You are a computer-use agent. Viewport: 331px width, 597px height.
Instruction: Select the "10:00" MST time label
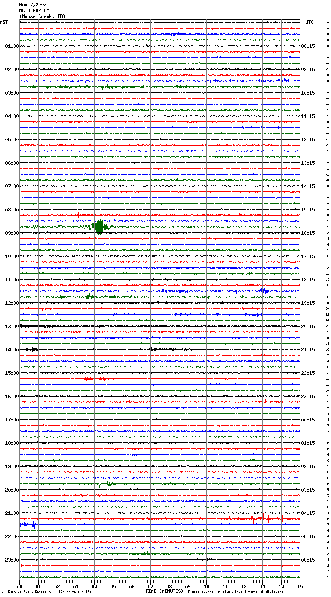12,256
